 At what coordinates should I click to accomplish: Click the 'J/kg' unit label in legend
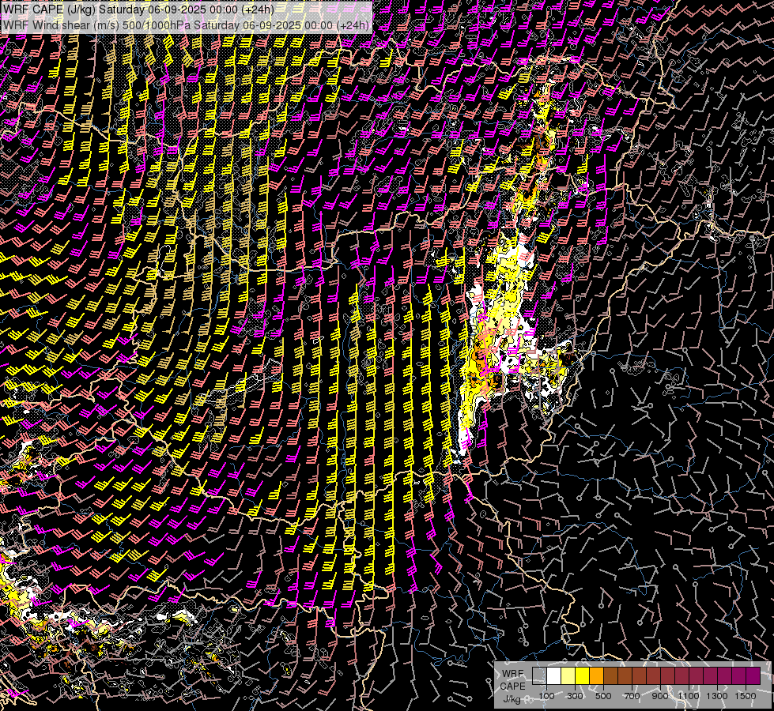pos(512,699)
